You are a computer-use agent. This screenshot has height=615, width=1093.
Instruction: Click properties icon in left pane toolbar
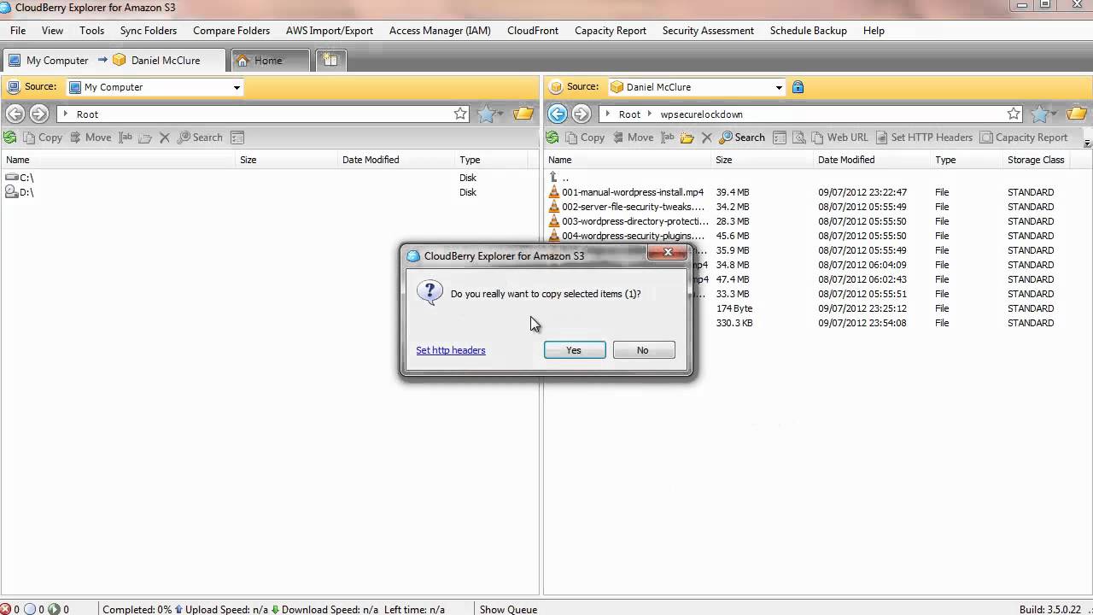pyautogui.click(x=237, y=138)
